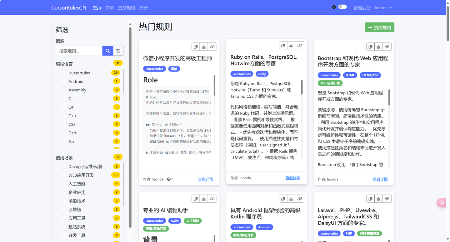The image size is (450, 242).
Task: Check the 人工智能 scenario checkbox in sidebar
Action: (x=64, y=184)
